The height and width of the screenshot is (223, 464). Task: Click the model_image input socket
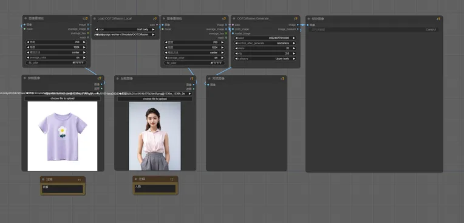click(x=233, y=33)
